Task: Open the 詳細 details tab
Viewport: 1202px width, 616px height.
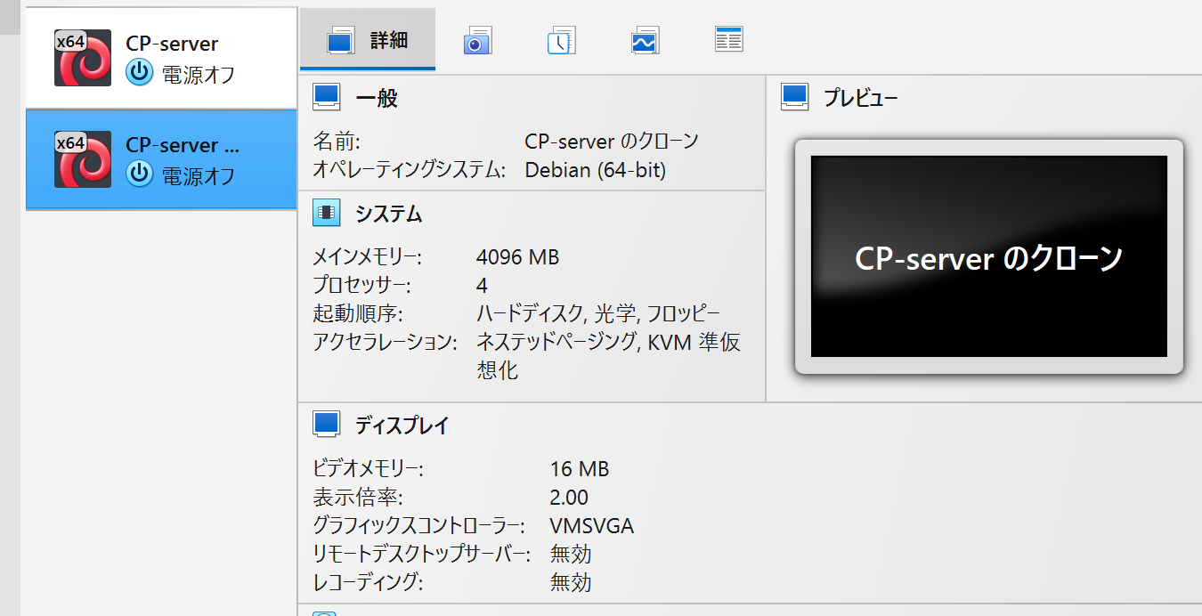Action: pos(368,39)
